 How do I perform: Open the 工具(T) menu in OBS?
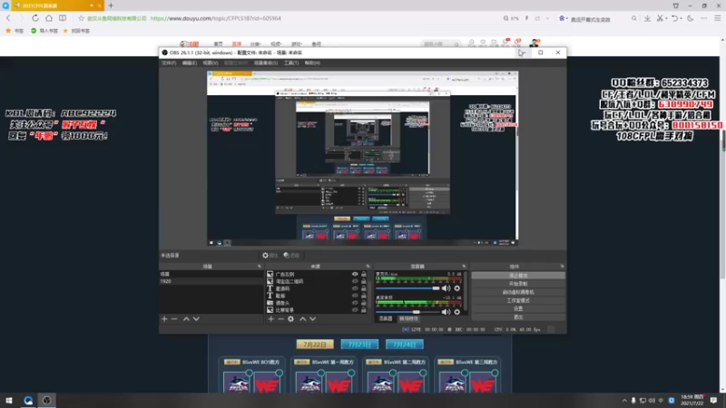coord(291,63)
